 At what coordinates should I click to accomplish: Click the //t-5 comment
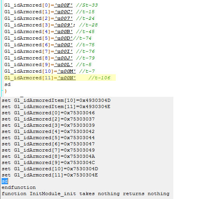coord(84,65)
